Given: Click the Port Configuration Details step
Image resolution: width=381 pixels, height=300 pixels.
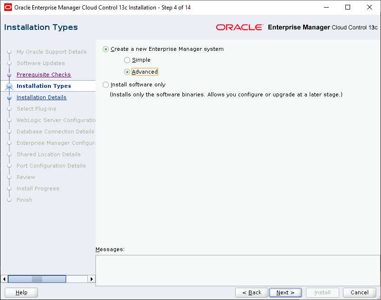Looking at the screenshot, I should pyautogui.click(x=51, y=166).
